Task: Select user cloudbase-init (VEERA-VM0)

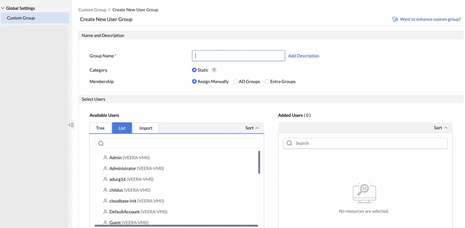Action: [x=136, y=201]
